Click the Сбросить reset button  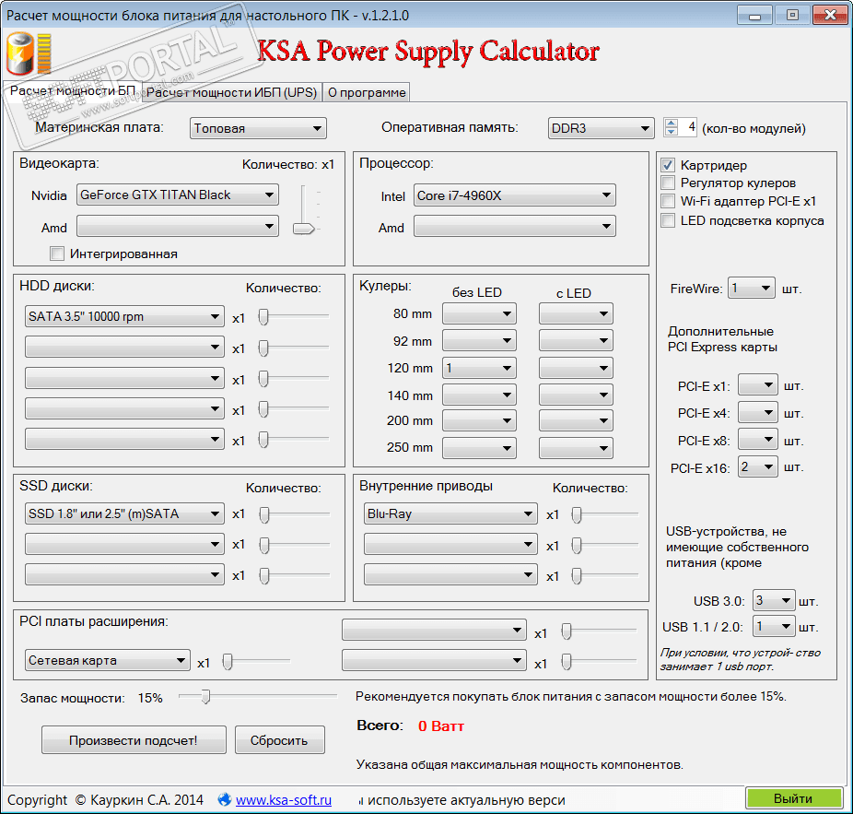280,740
